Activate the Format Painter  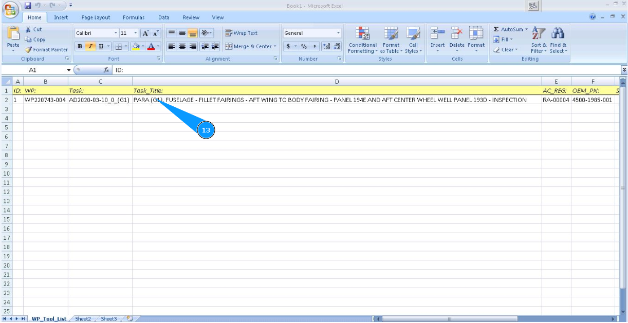46,50
